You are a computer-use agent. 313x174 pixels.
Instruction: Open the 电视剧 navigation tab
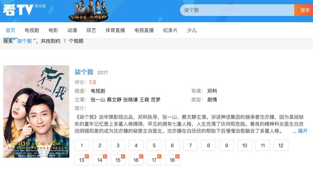pyautogui.click(x=32, y=30)
